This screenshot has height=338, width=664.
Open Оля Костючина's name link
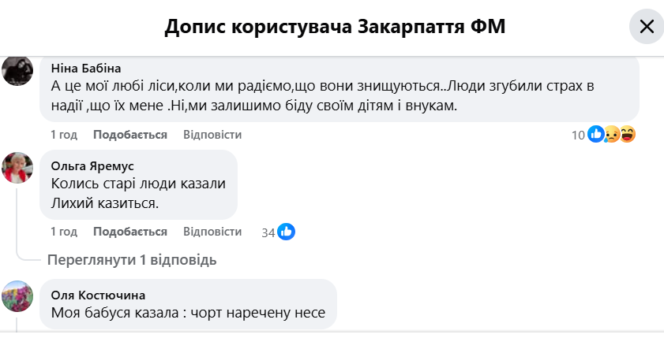pos(98,295)
